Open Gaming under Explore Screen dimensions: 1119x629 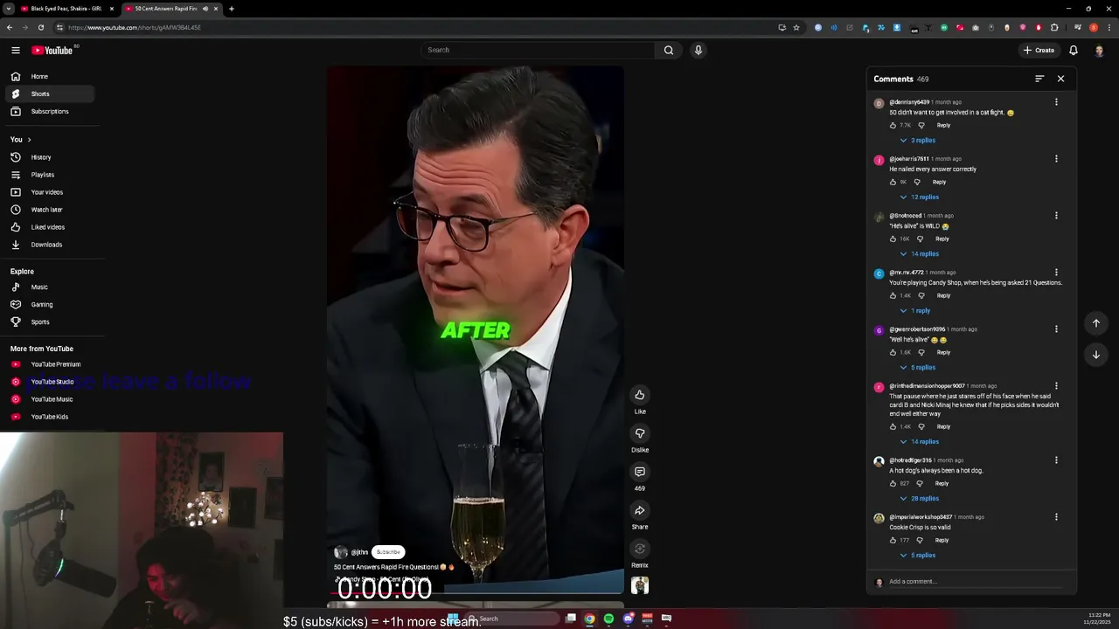tap(49, 304)
